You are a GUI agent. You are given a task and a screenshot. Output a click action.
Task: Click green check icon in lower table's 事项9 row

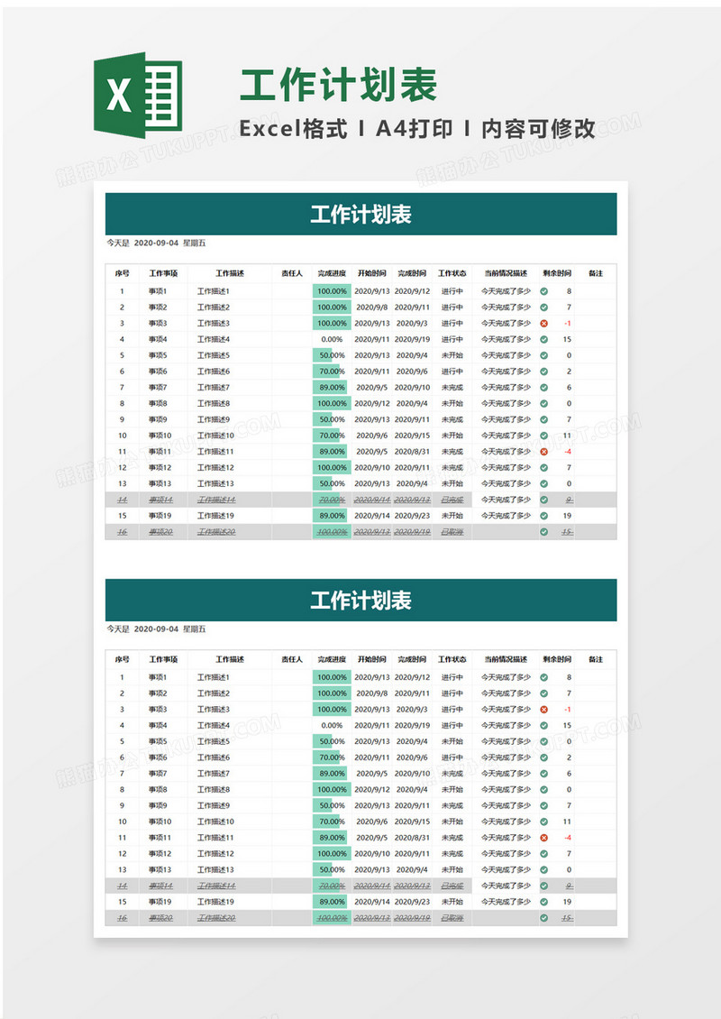pyautogui.click(x=544, y=805)
